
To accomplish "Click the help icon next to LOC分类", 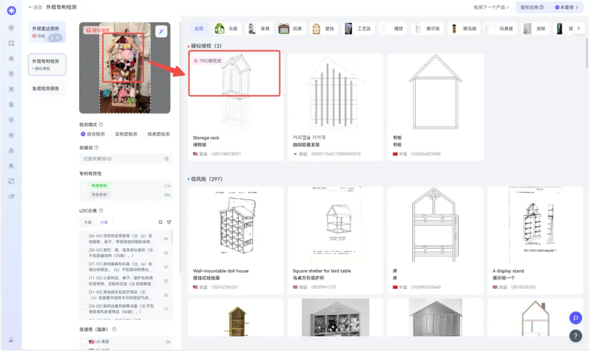I will [x=101, y=211].
